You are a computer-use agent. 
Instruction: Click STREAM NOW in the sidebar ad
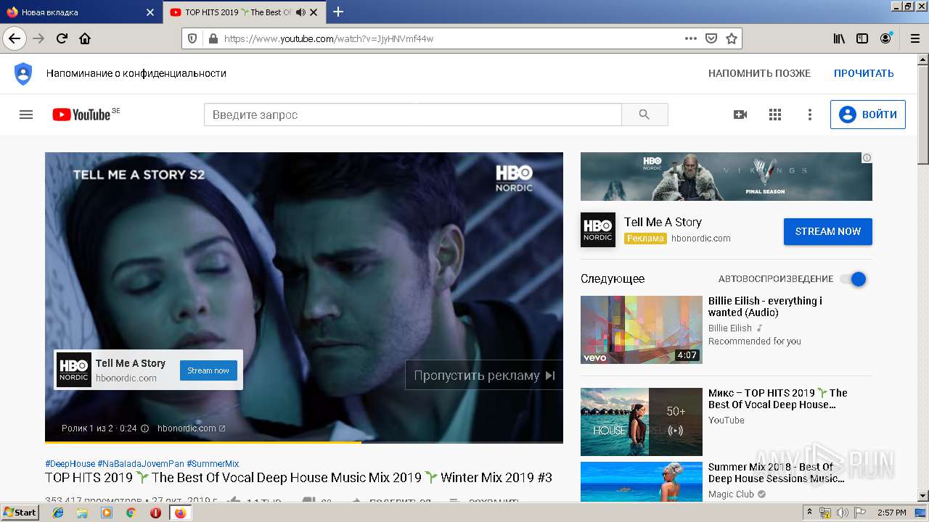coord(828,231)
